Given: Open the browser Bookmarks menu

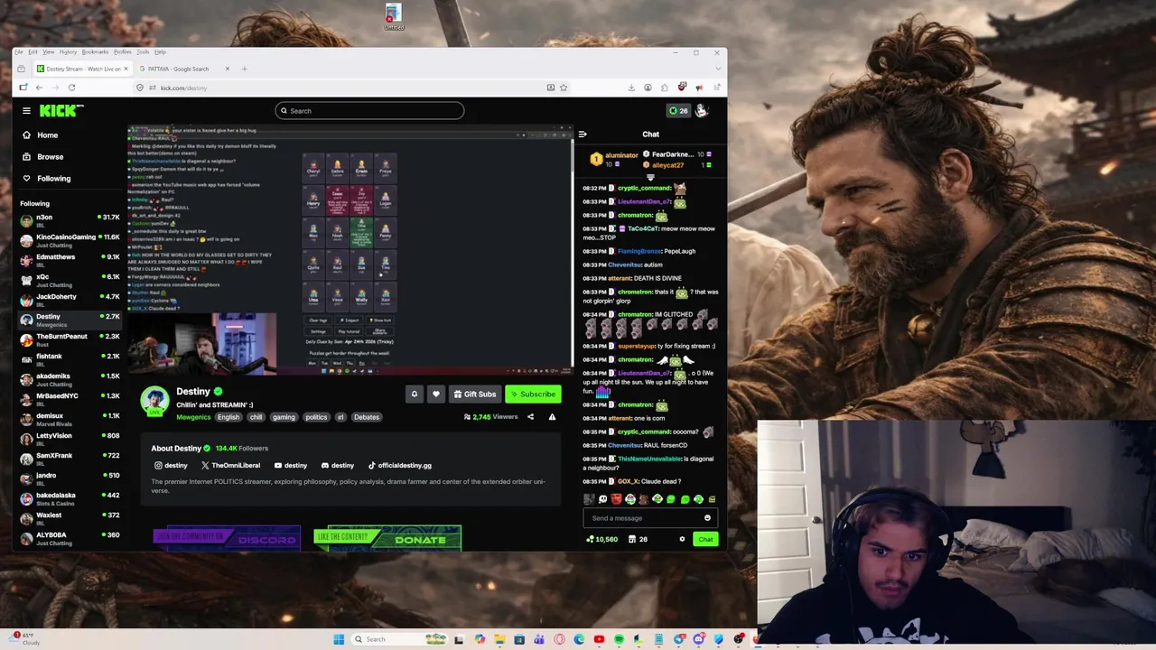Looking at the screenshot, I should click(x=95, y=51).
